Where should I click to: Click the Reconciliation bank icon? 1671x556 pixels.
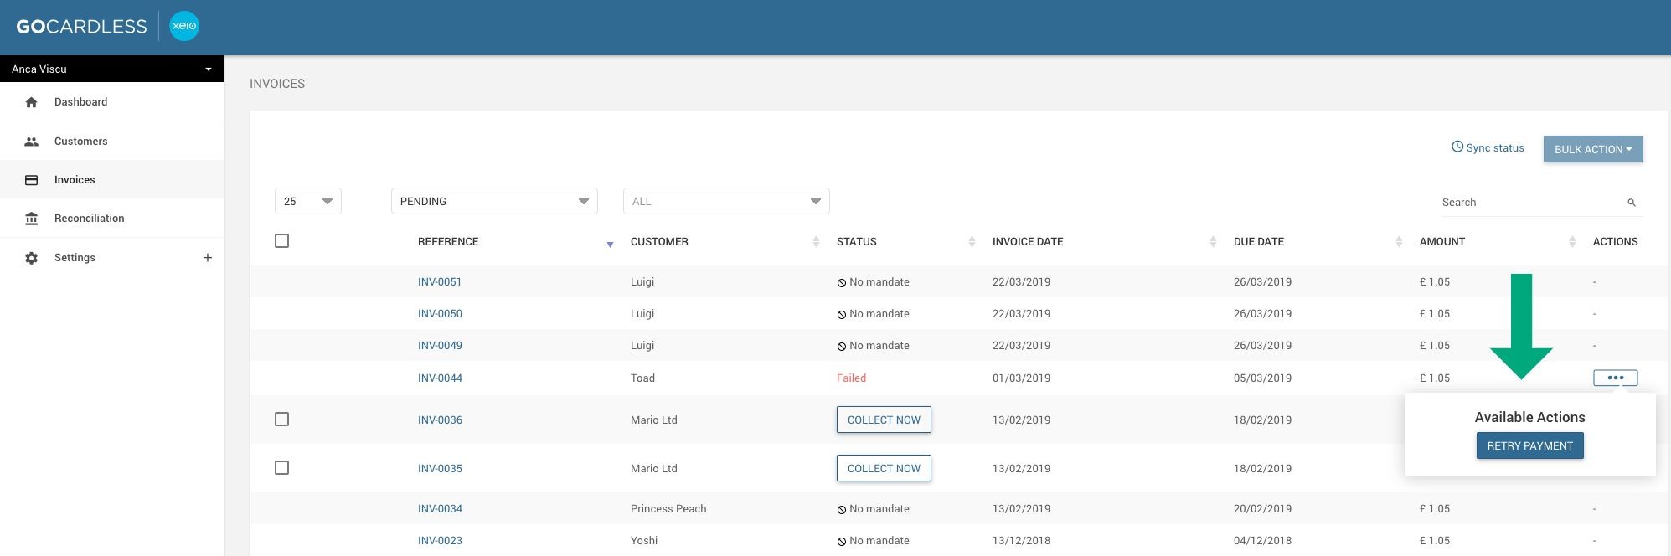click(x=32, y=219)
